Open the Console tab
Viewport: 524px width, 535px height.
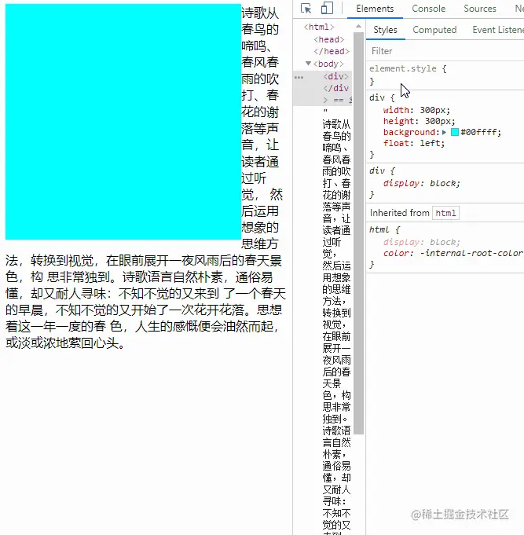coord(428,9)
